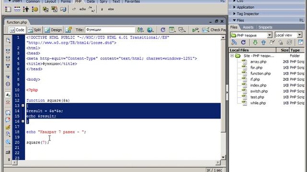Switch to Assets tab
This screenshot has height=172, width=307.
(x=248, y=27)
